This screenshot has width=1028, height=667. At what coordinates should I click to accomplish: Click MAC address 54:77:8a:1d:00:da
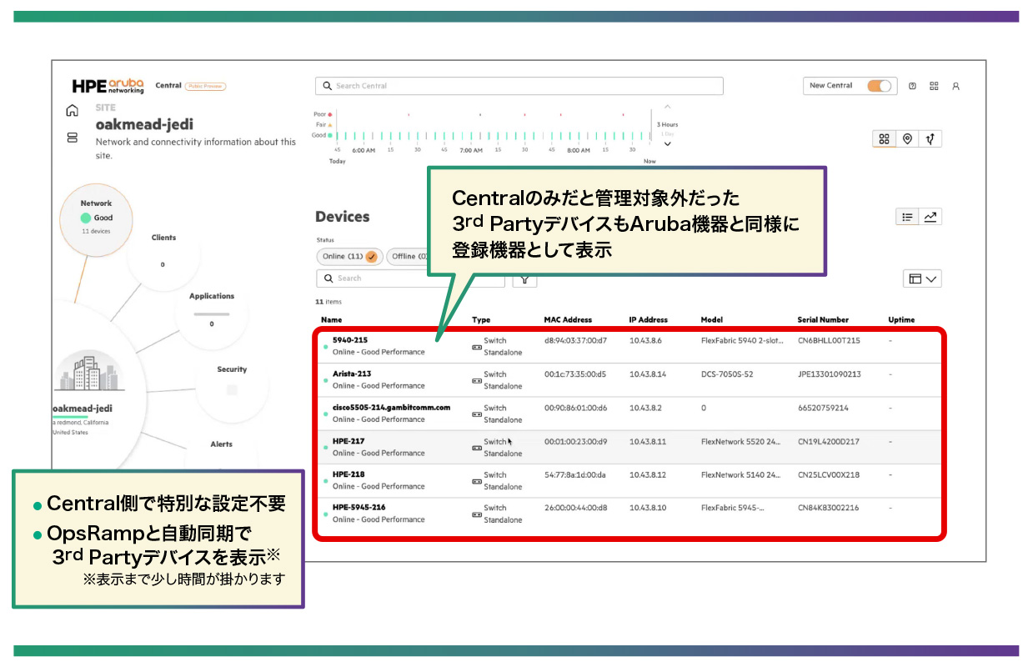click(x=574, y=475)
